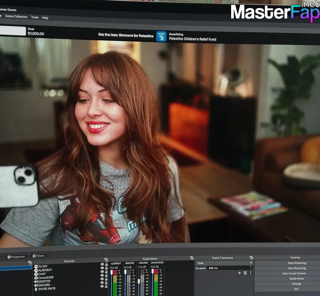This screenshot has width=320, height=296.
Task: Select the highlighted scene in Scenes list
Action: pyautogui.click(x=16, y=268)
